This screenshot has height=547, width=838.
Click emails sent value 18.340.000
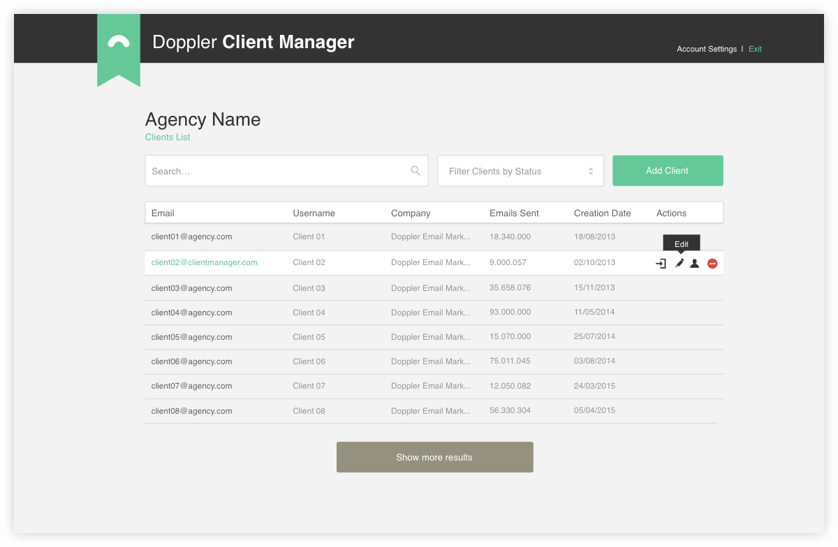click(510, 237)
